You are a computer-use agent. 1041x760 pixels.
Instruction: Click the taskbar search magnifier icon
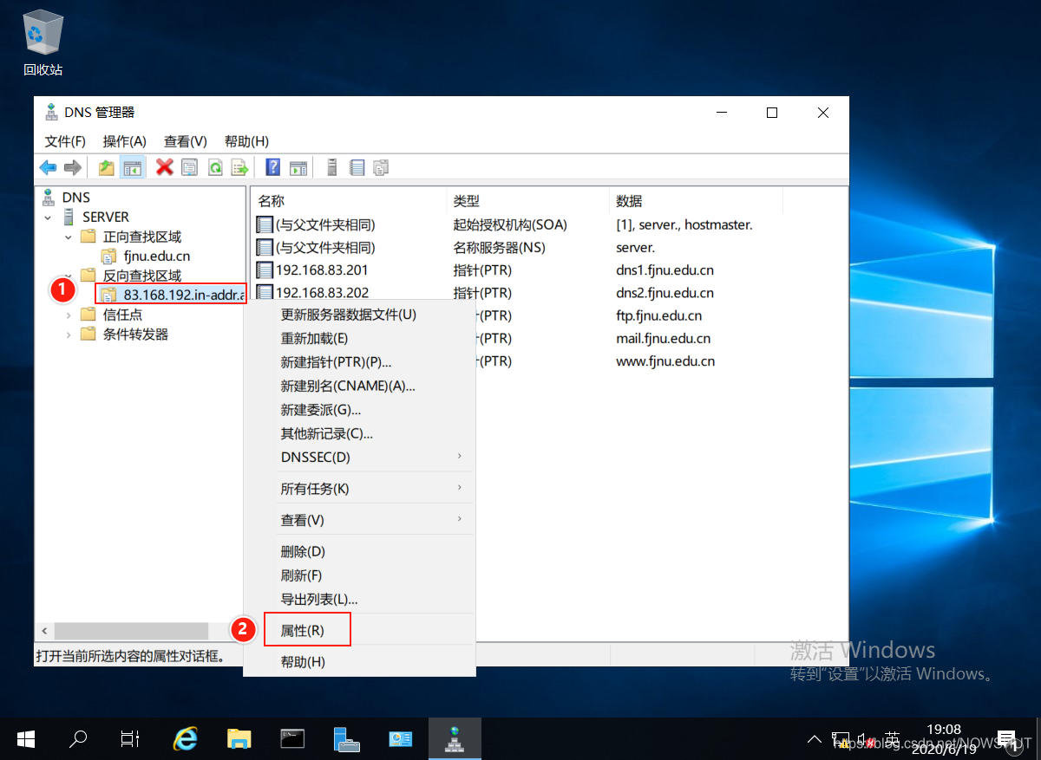(x=78, y=738)
